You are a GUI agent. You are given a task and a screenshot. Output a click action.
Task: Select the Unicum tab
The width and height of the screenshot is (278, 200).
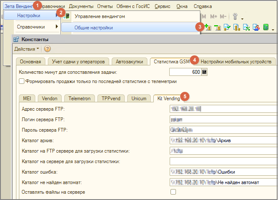pos(139,99)
